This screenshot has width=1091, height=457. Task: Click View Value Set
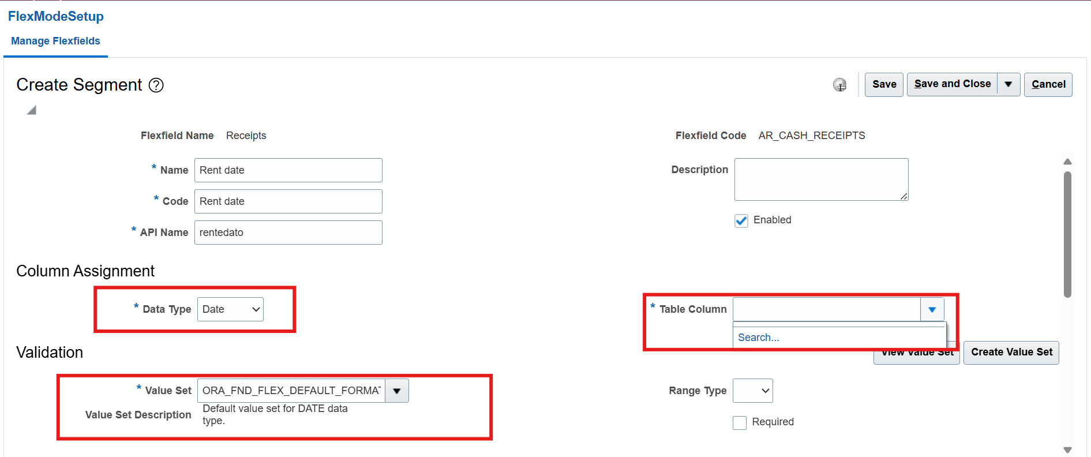pos(916,352)
